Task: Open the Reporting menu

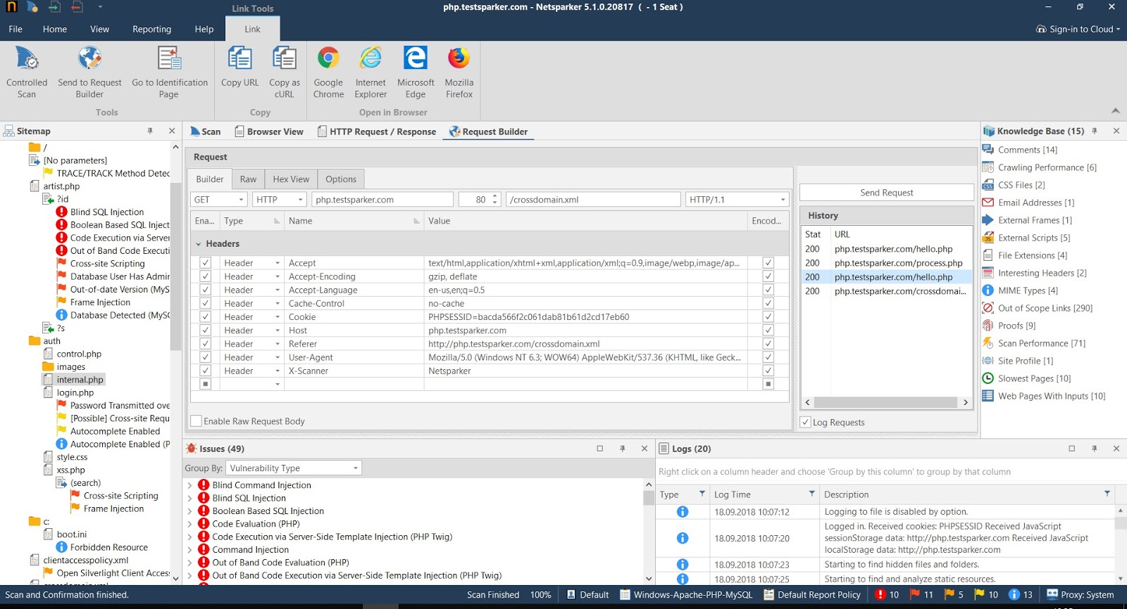Action: pyautogui.click(x=151, y=29)
